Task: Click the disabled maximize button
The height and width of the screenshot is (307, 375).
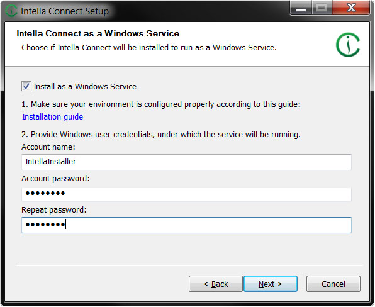Action: click(322, 8)
